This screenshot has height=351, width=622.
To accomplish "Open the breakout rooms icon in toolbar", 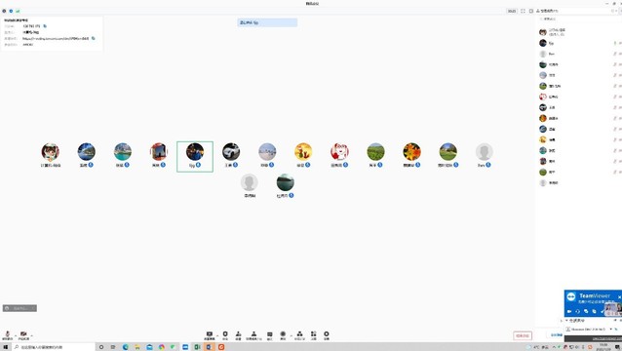I will click(299, 335).
